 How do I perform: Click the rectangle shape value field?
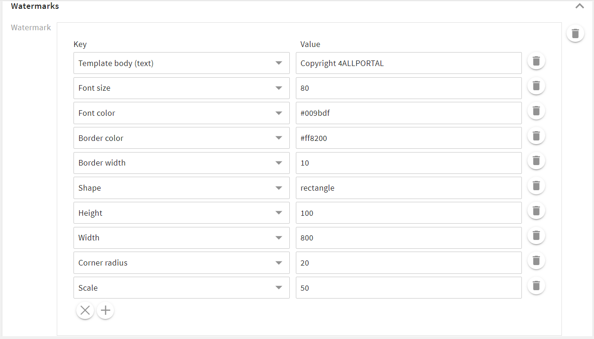(x=409, y=188)
